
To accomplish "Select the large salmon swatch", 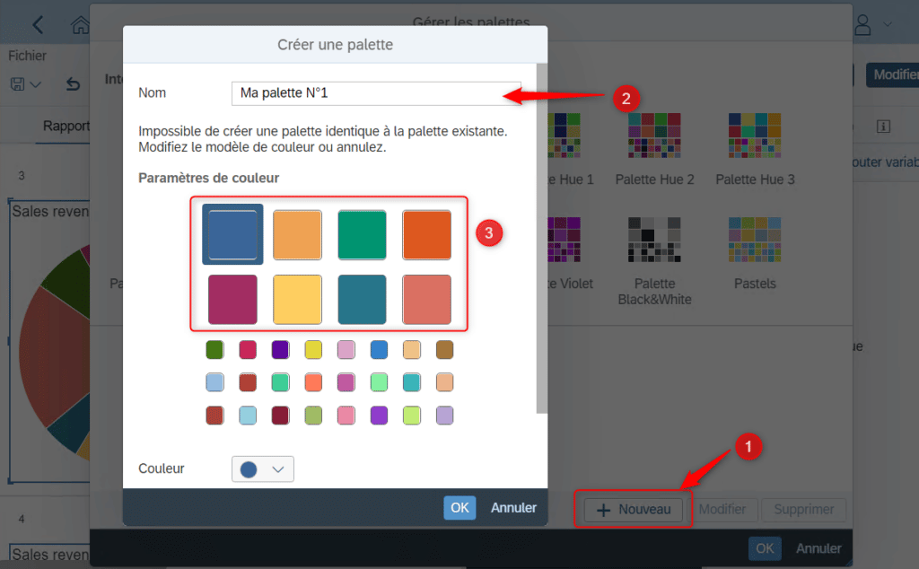I will [426, 300].
